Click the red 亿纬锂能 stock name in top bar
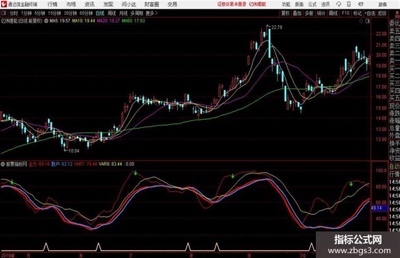The width and height of the screenshot is (400, 258). 257,4
